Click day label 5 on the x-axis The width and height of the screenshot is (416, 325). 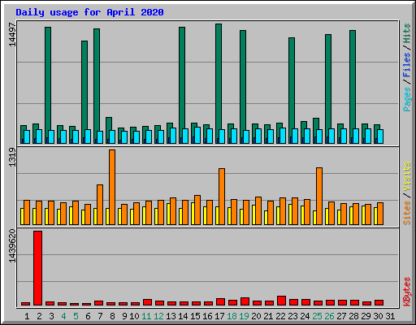76,316
